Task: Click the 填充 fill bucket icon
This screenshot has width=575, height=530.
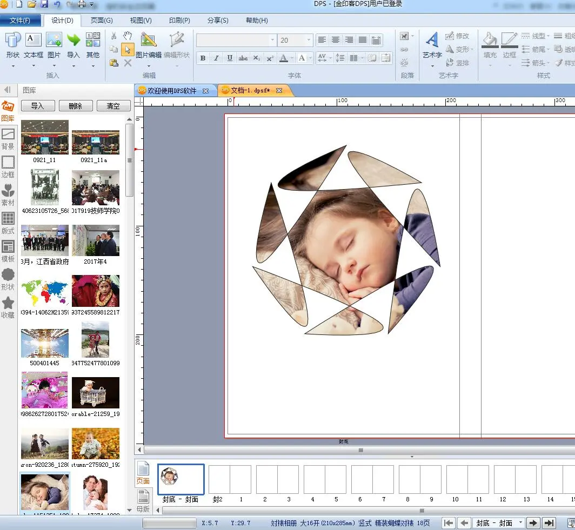Action: tap(490, 39)
